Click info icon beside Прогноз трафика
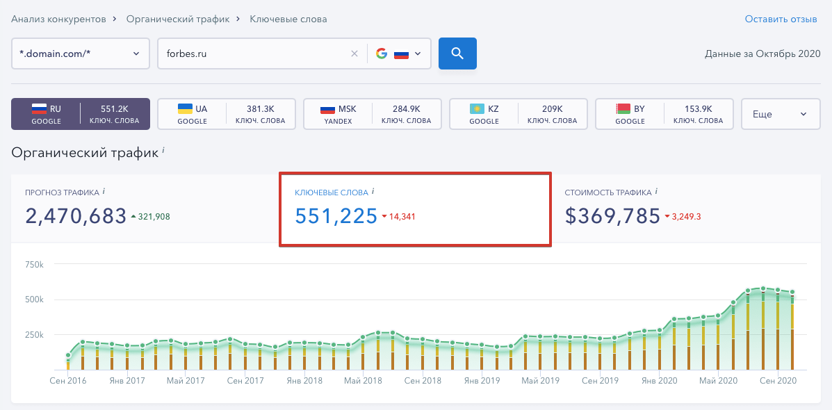This screenshot has height=410, width=832. [x=104, y=191]
